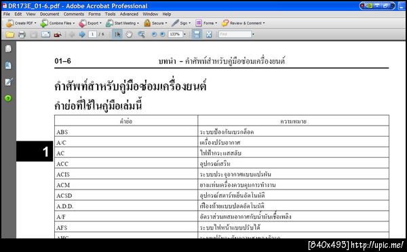The width and height of the screenshot is (407, 252).
Task: Click the Print icon
Action: tap(22, 34)
